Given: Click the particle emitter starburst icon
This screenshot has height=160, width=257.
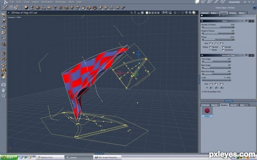Looking at the screenshot, I should (x=60, y=8).
